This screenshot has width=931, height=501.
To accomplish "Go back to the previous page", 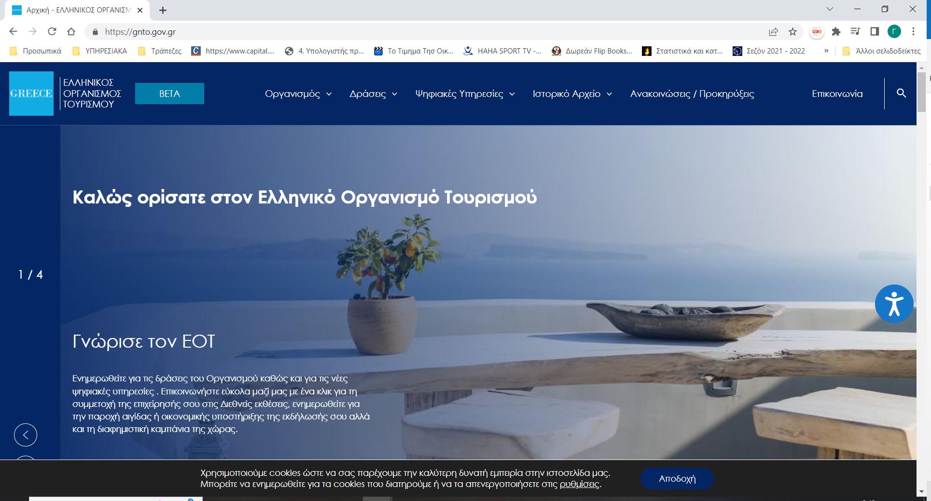I will 13,31.
